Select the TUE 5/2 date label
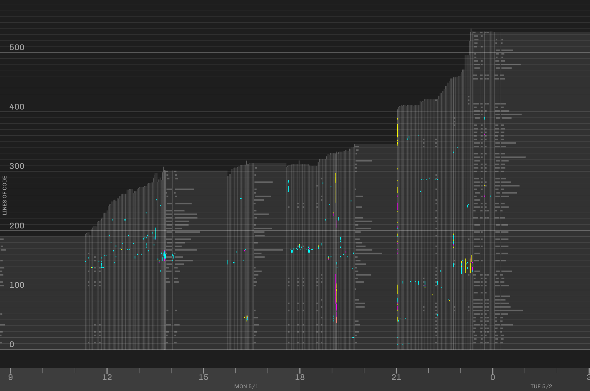The image size is (590, 391). [541, 386]
